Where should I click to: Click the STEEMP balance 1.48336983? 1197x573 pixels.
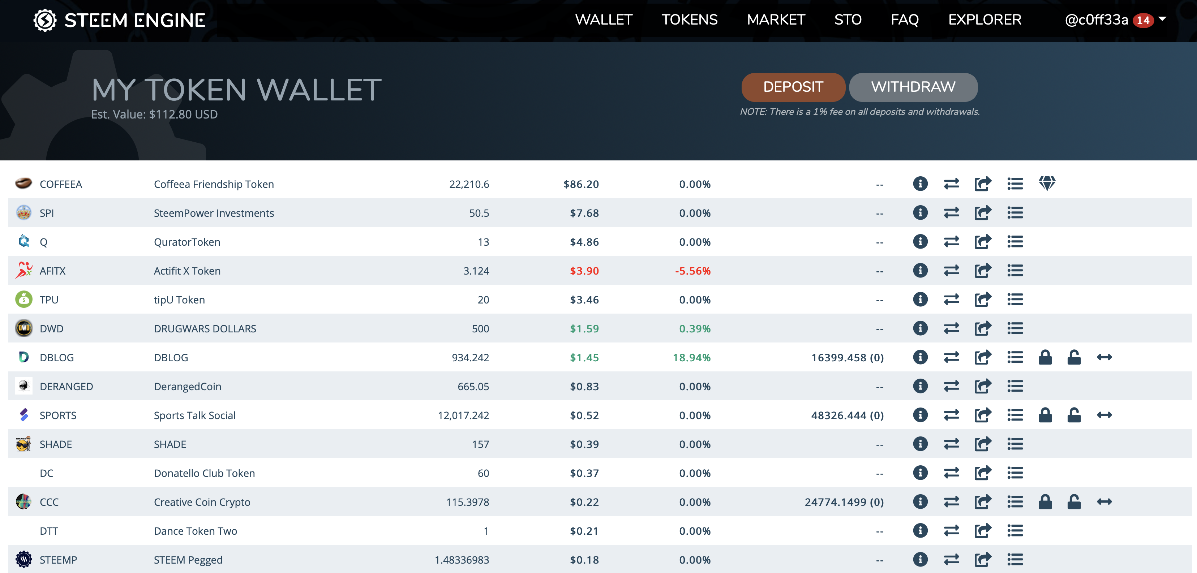point(462,560)
